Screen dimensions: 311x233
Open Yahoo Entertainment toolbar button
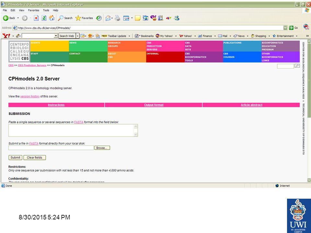(x=283, y=36)
